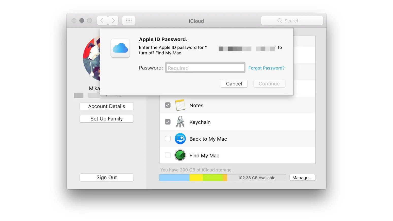Click the 'Notes' row label
Viewport: 393px width, 221px height.
click(x=196, y=105)
